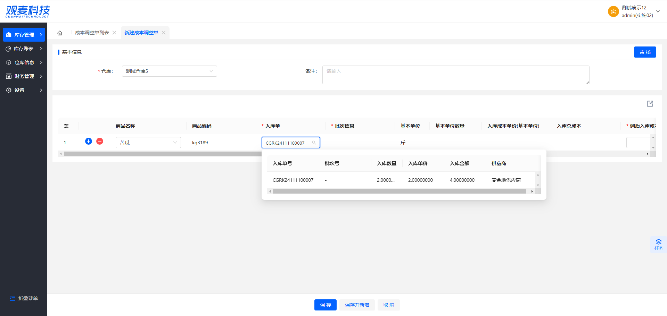Open the 任务 floating panel icon
Viewport: 667px width, 316px height.
[x=658, y=244]
